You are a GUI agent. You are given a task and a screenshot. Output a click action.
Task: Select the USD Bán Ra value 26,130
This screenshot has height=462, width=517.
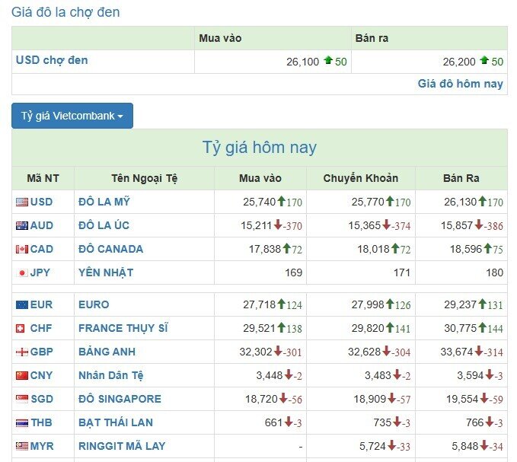[x=461, y=202]
